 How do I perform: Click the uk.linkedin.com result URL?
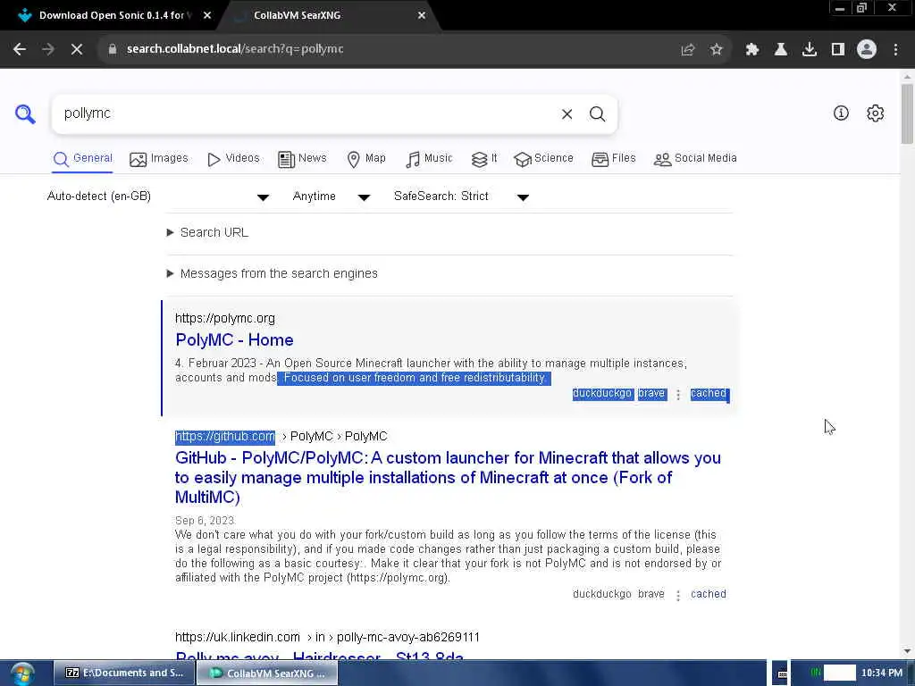238,637
